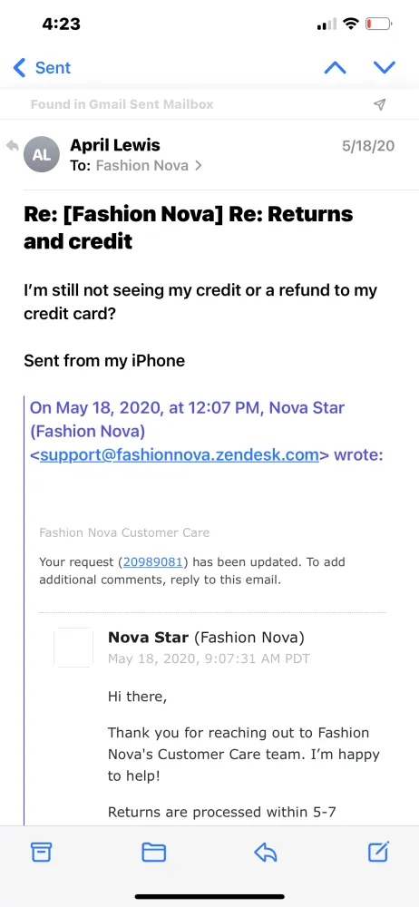Jump to next message with down arrow
This screenshot has height=907, width=419.
[385, 68]
